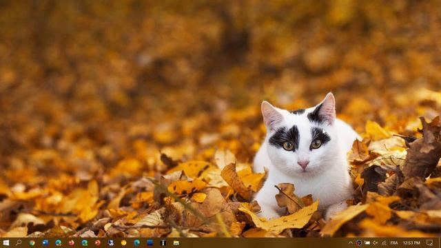
Task: Open the yellow folder-like taskbar icon
Action: pos(176,242)
